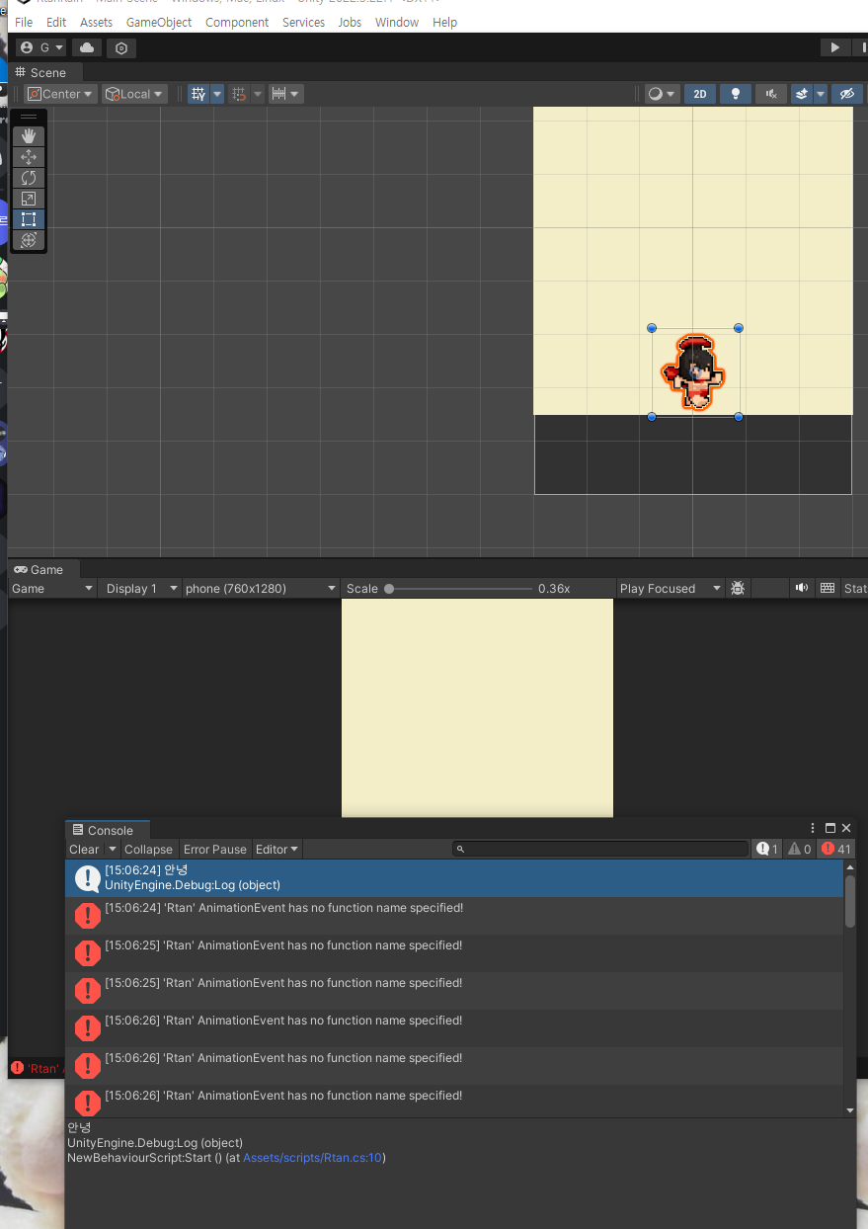Toggle Collapse in the Console
The image size is (868, 1229).
click(x=148, y=849)
